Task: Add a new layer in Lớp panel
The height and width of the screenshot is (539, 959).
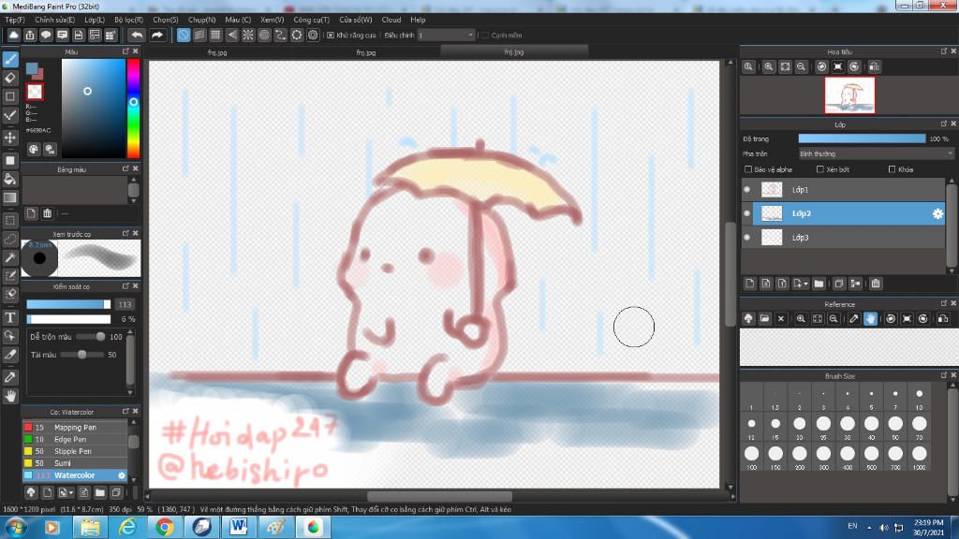Action: point(750,284)
